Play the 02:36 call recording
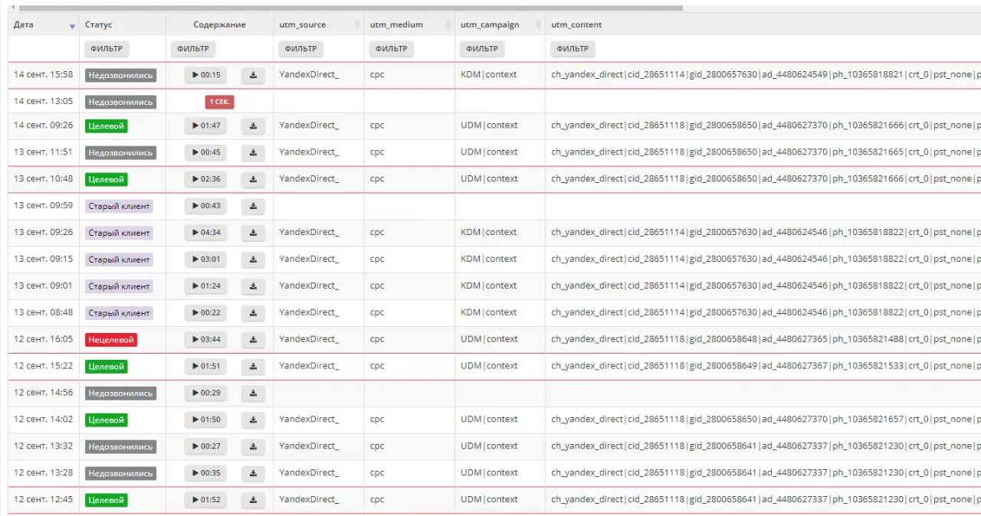This screenshot has width=981, height=516. (205, 179)
